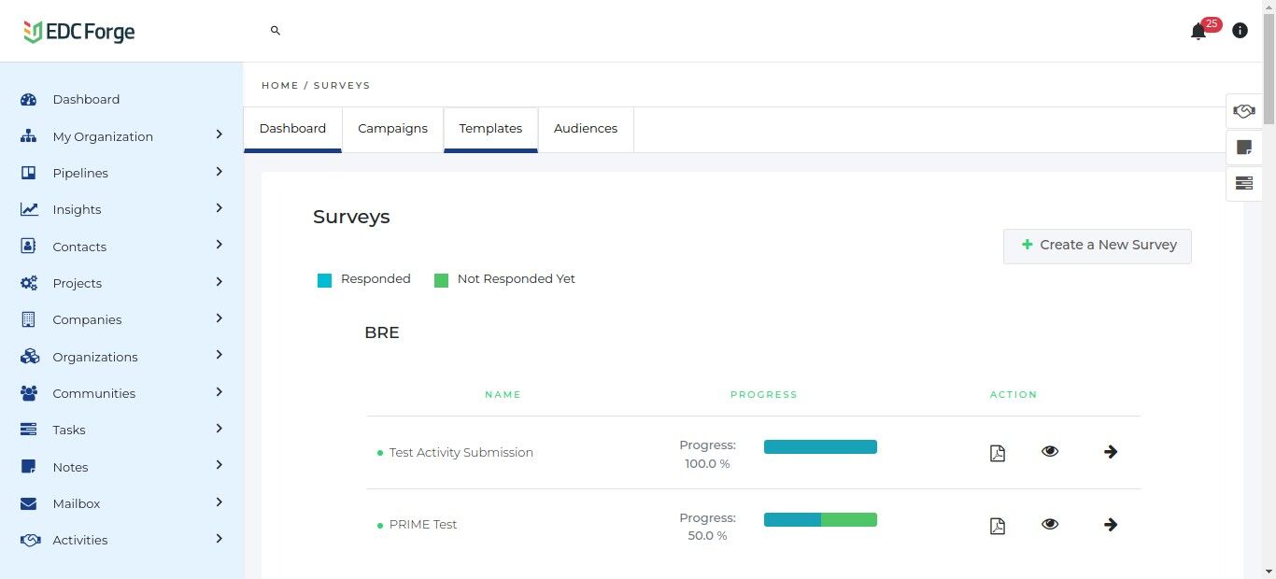Switch to the Campaigns tab

tap(392, 129)
